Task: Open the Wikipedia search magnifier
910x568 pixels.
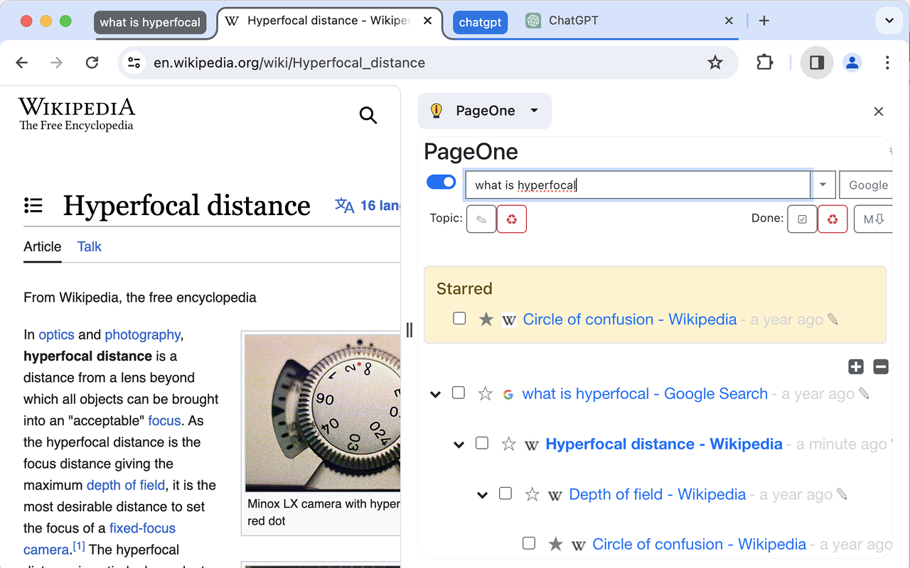Action: pyautogui.click(x=368, y=115)
